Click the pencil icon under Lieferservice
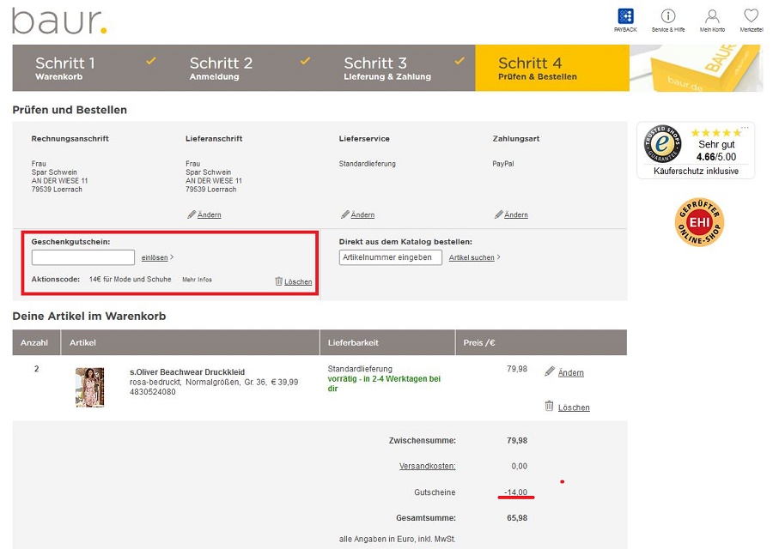 tap(345, 214)
